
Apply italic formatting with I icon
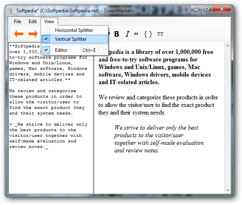(127, 34)
